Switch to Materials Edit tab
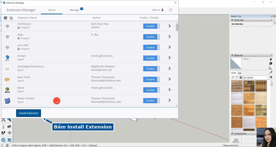 pos(240,73)
